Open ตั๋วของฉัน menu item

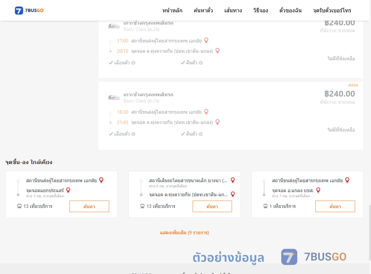pyautogui.click(x=290, y=10)
